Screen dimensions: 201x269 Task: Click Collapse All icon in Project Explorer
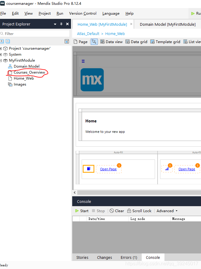pos(8,41)
